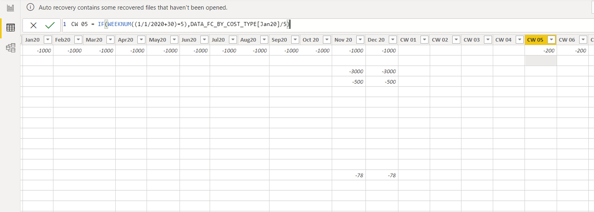Open the CW 04 column filter dropdown
Viewport: 594px width, 212px height.
[x=519, y=40]
